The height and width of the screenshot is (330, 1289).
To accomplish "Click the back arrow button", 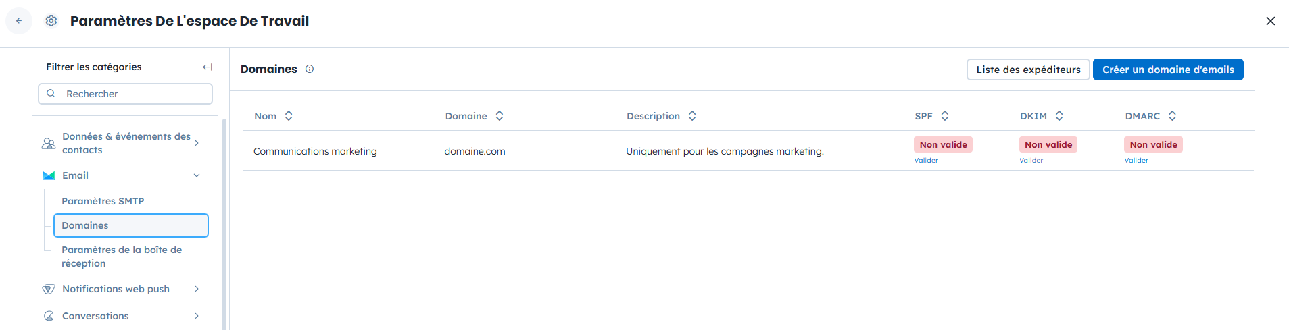I will [19, 21].
